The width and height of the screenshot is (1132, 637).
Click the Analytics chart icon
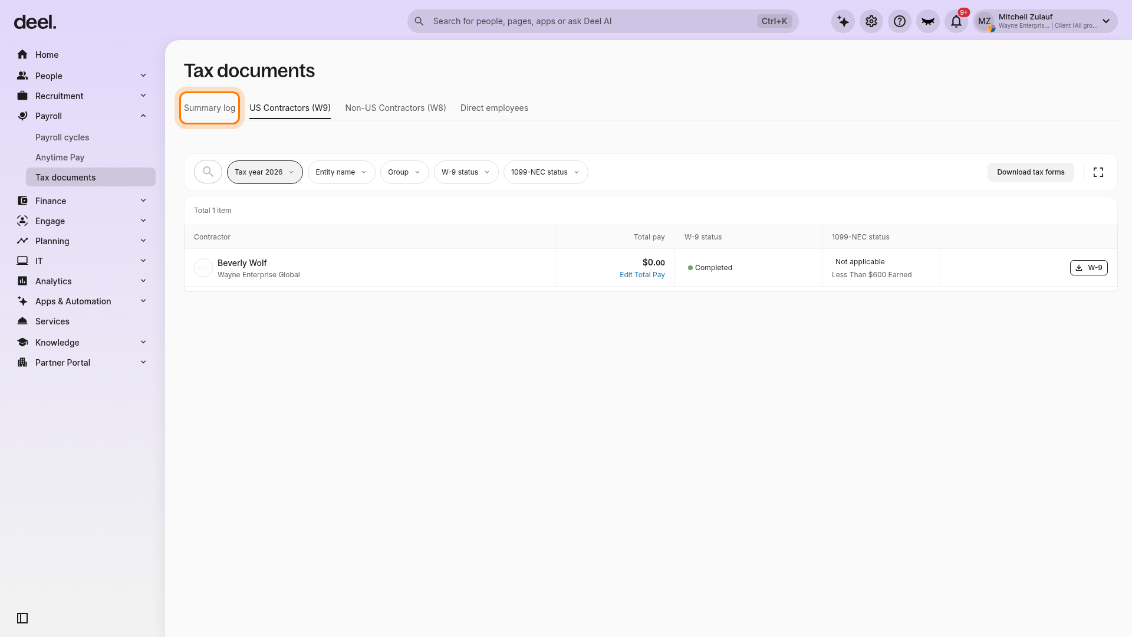coord(22,281)
